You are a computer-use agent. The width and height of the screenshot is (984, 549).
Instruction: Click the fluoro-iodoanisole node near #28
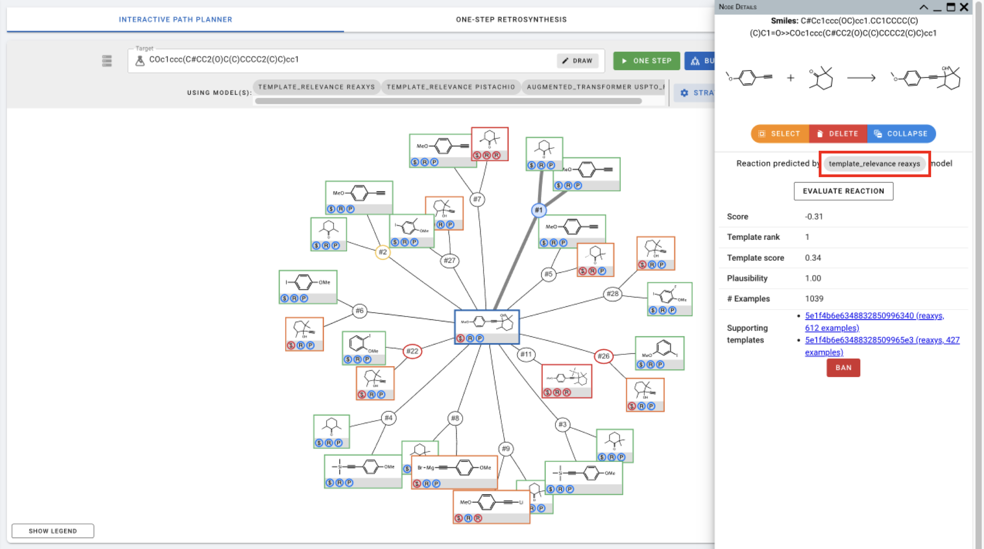[x=670, y=299]
